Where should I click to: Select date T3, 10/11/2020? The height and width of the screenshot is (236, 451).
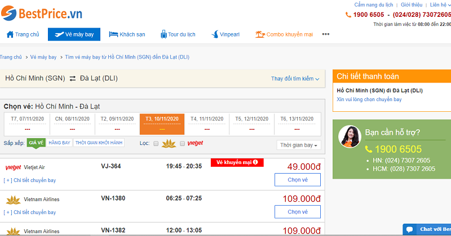tap(162, 124)
